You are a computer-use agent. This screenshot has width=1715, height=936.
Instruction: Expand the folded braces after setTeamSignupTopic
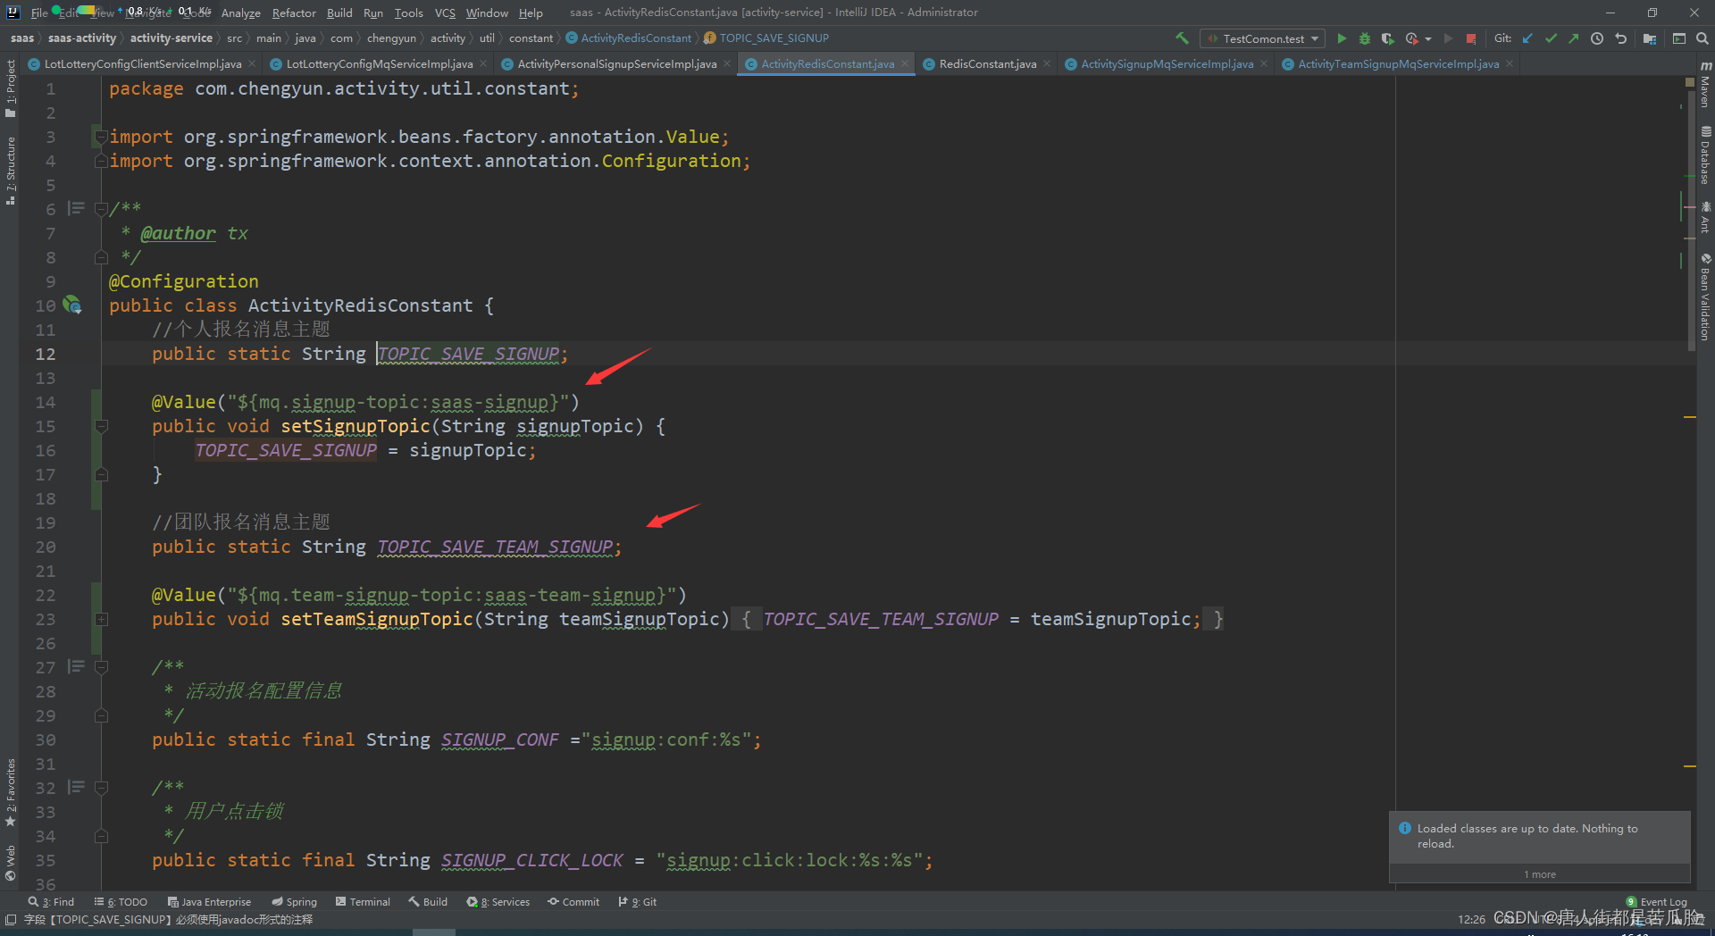point(746,619)
